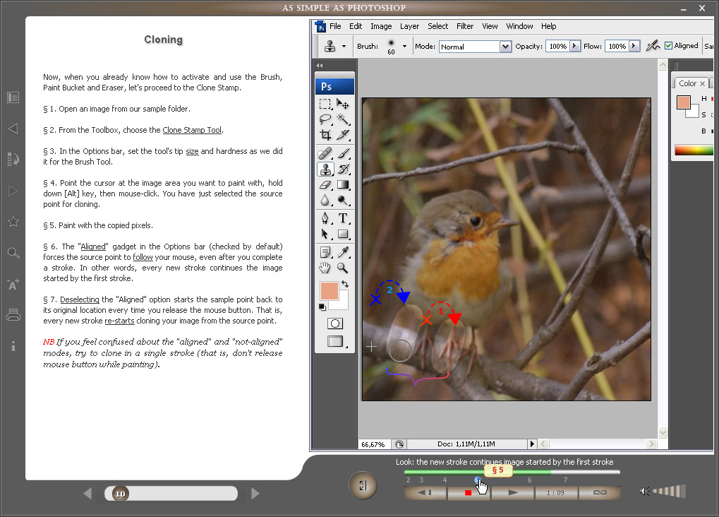Follow the underlined size link
Image resolution: width=719 pixels, height=517 pixels.
192,151
